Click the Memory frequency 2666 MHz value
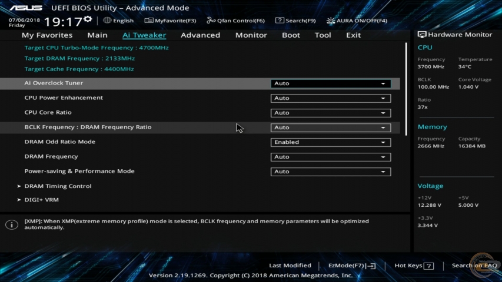This screenshot has width=502, height=282. [431, 146]
